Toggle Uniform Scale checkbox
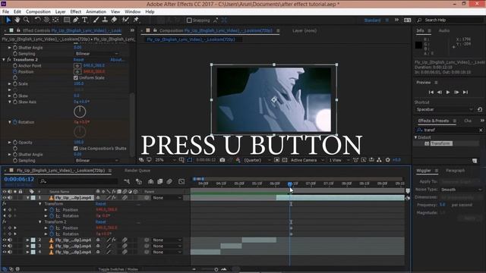Image resolution: width=486 pixels, height=273 pixels. click(76, 77)
